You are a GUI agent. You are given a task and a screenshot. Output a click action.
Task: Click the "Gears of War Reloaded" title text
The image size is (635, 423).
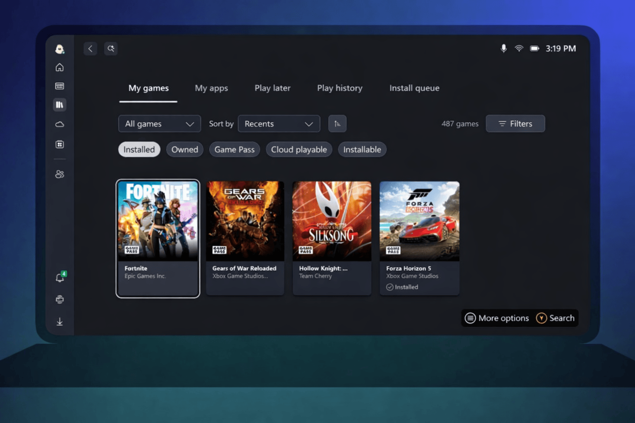244,268
